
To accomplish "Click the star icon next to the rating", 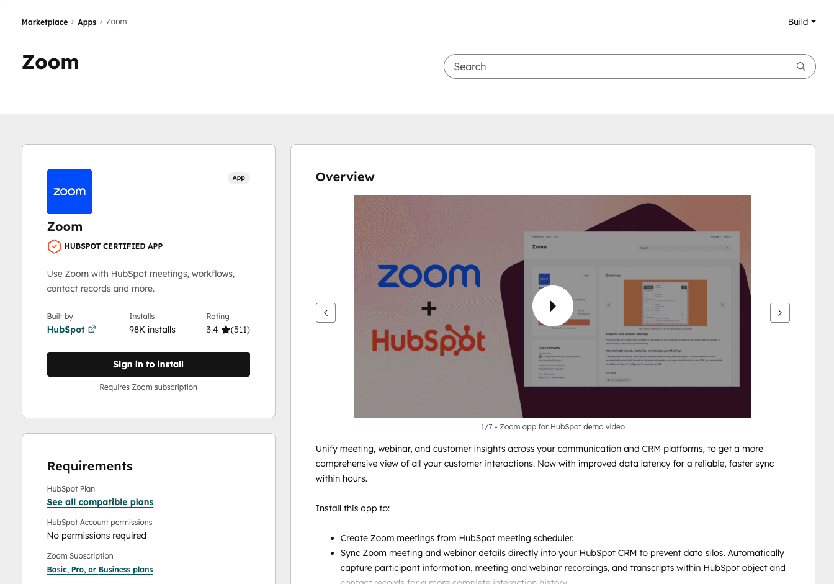I will [225, 330].
